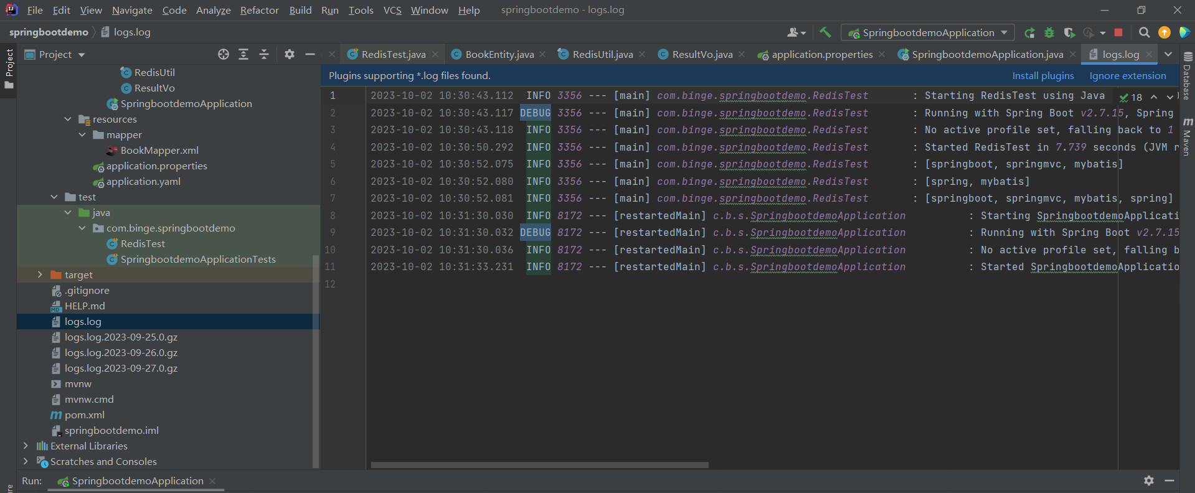Switch to the application.properties tab
This screenshot has height=493, width=1195.
pyautogui.click(x=822, y=54)
